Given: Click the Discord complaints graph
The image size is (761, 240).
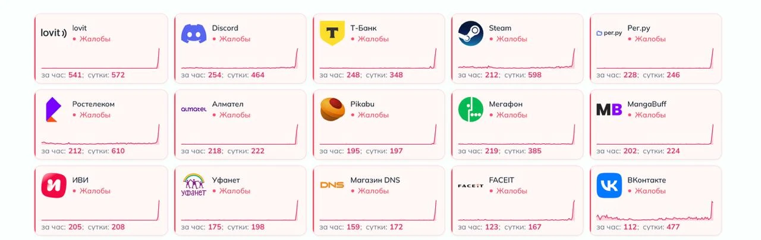Looking at the screenshot, I should point(240,59).
